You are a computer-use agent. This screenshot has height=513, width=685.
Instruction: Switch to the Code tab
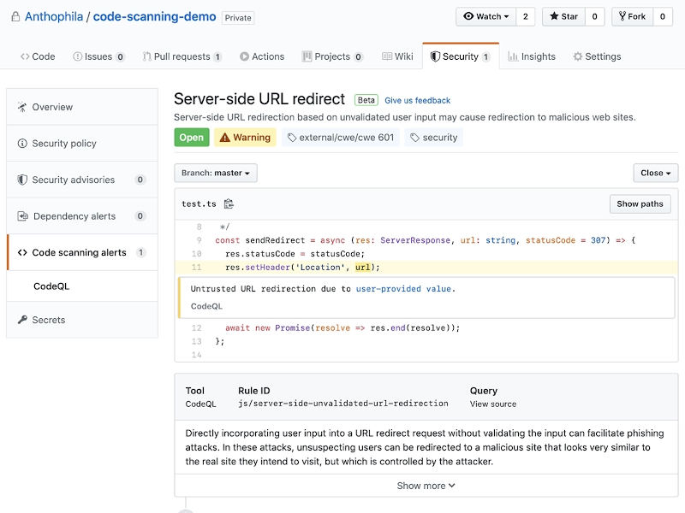pos(38,56)
